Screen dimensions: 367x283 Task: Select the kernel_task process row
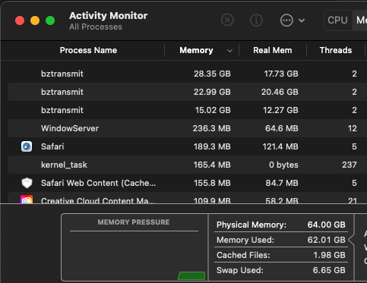[x=187, y=165]
